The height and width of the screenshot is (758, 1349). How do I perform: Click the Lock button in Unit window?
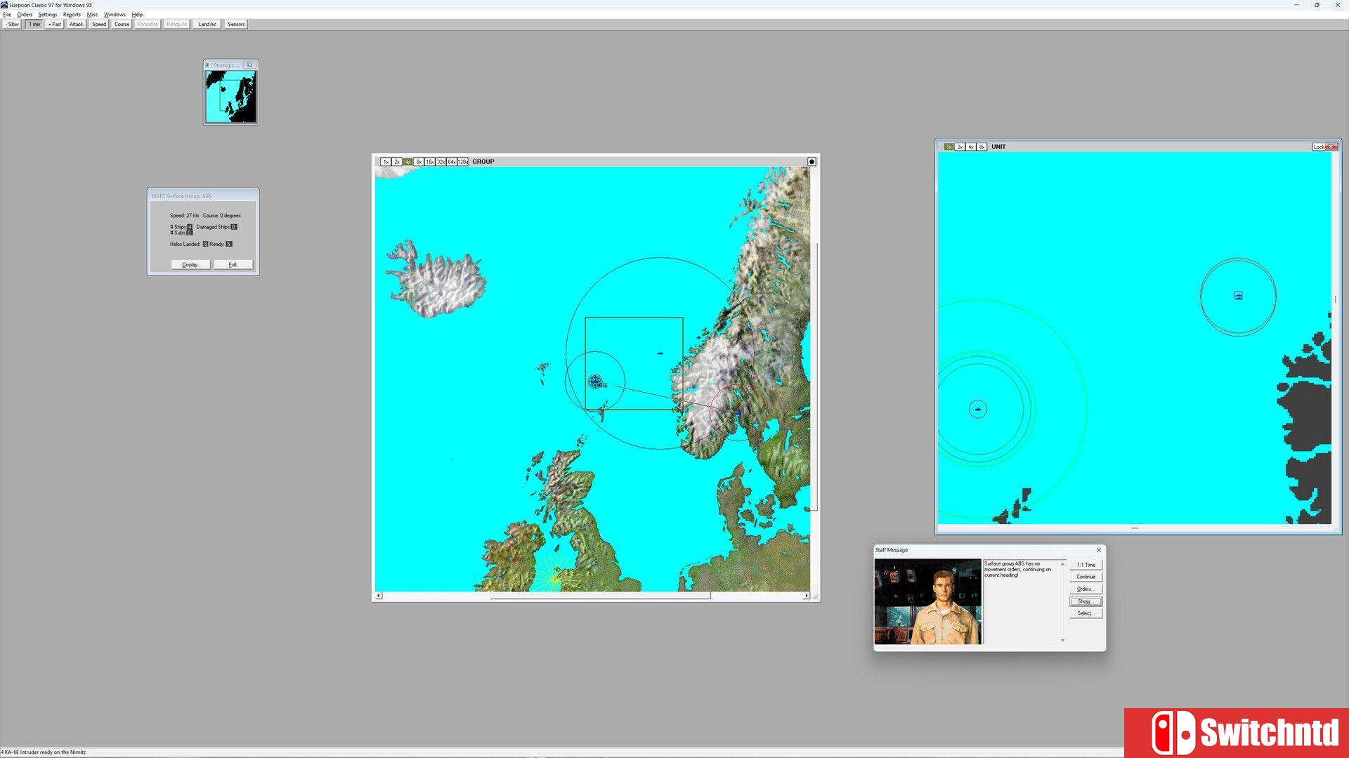coord(1319,147)
